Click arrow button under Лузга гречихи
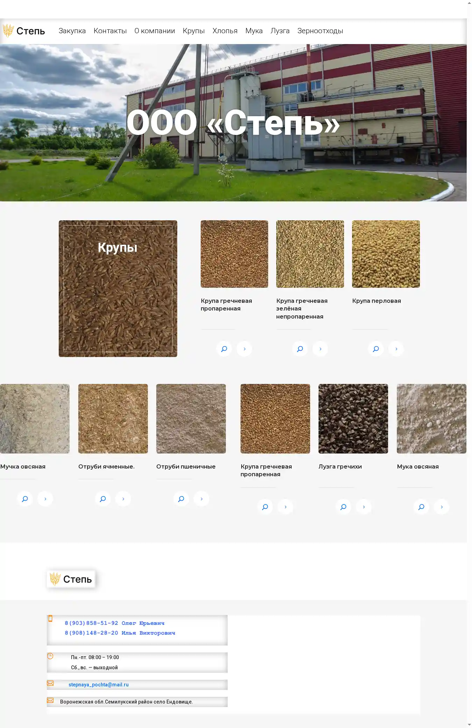The image size is (472, 728). (364, 507)
